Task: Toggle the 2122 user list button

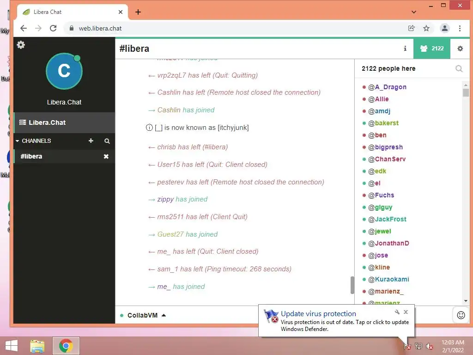Action: pos(432,48)
